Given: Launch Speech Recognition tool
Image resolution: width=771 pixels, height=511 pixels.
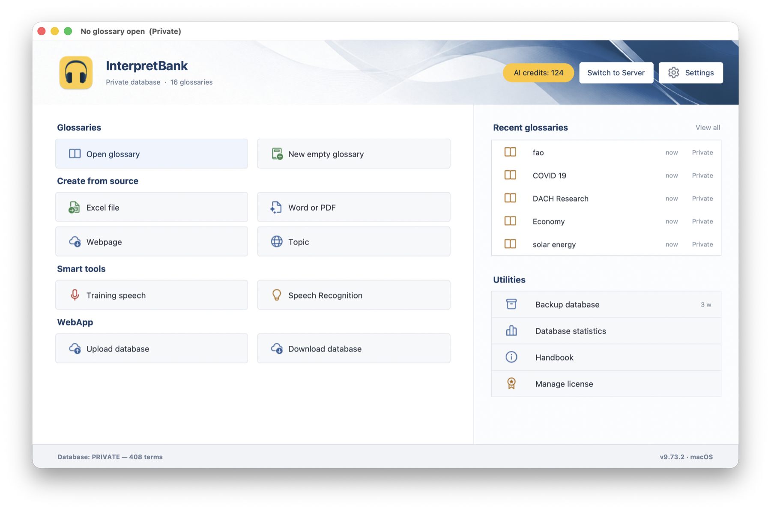Looking at the screenshot, I should pos(354,295).
